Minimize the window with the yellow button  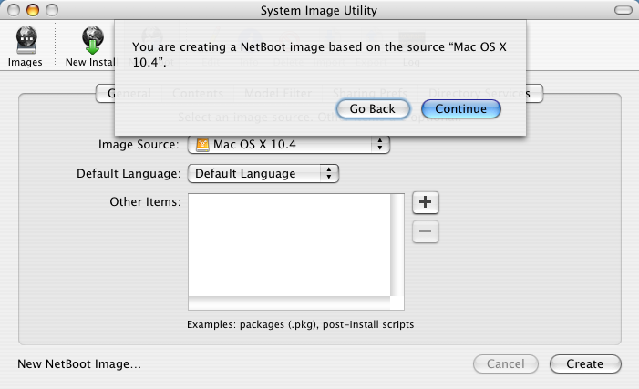[x=33, y=10]
